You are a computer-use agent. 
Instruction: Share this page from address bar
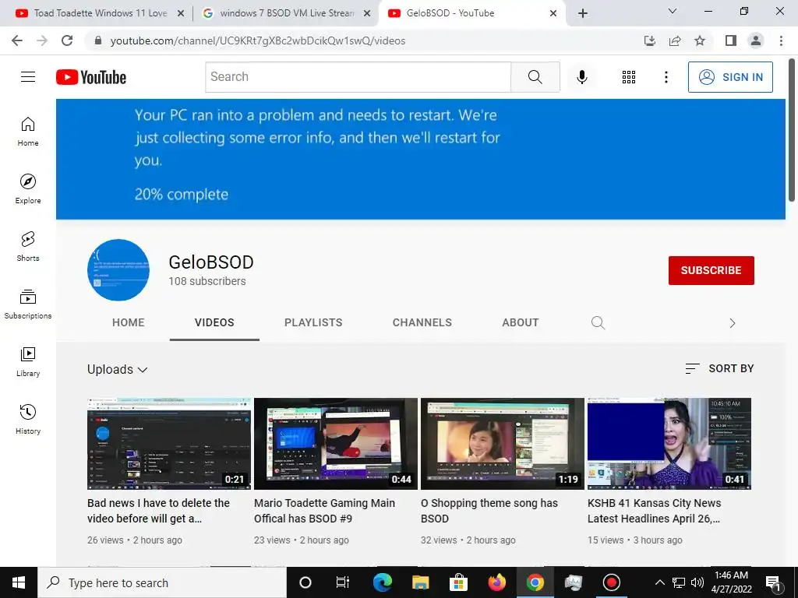click(x=675, y=40)
